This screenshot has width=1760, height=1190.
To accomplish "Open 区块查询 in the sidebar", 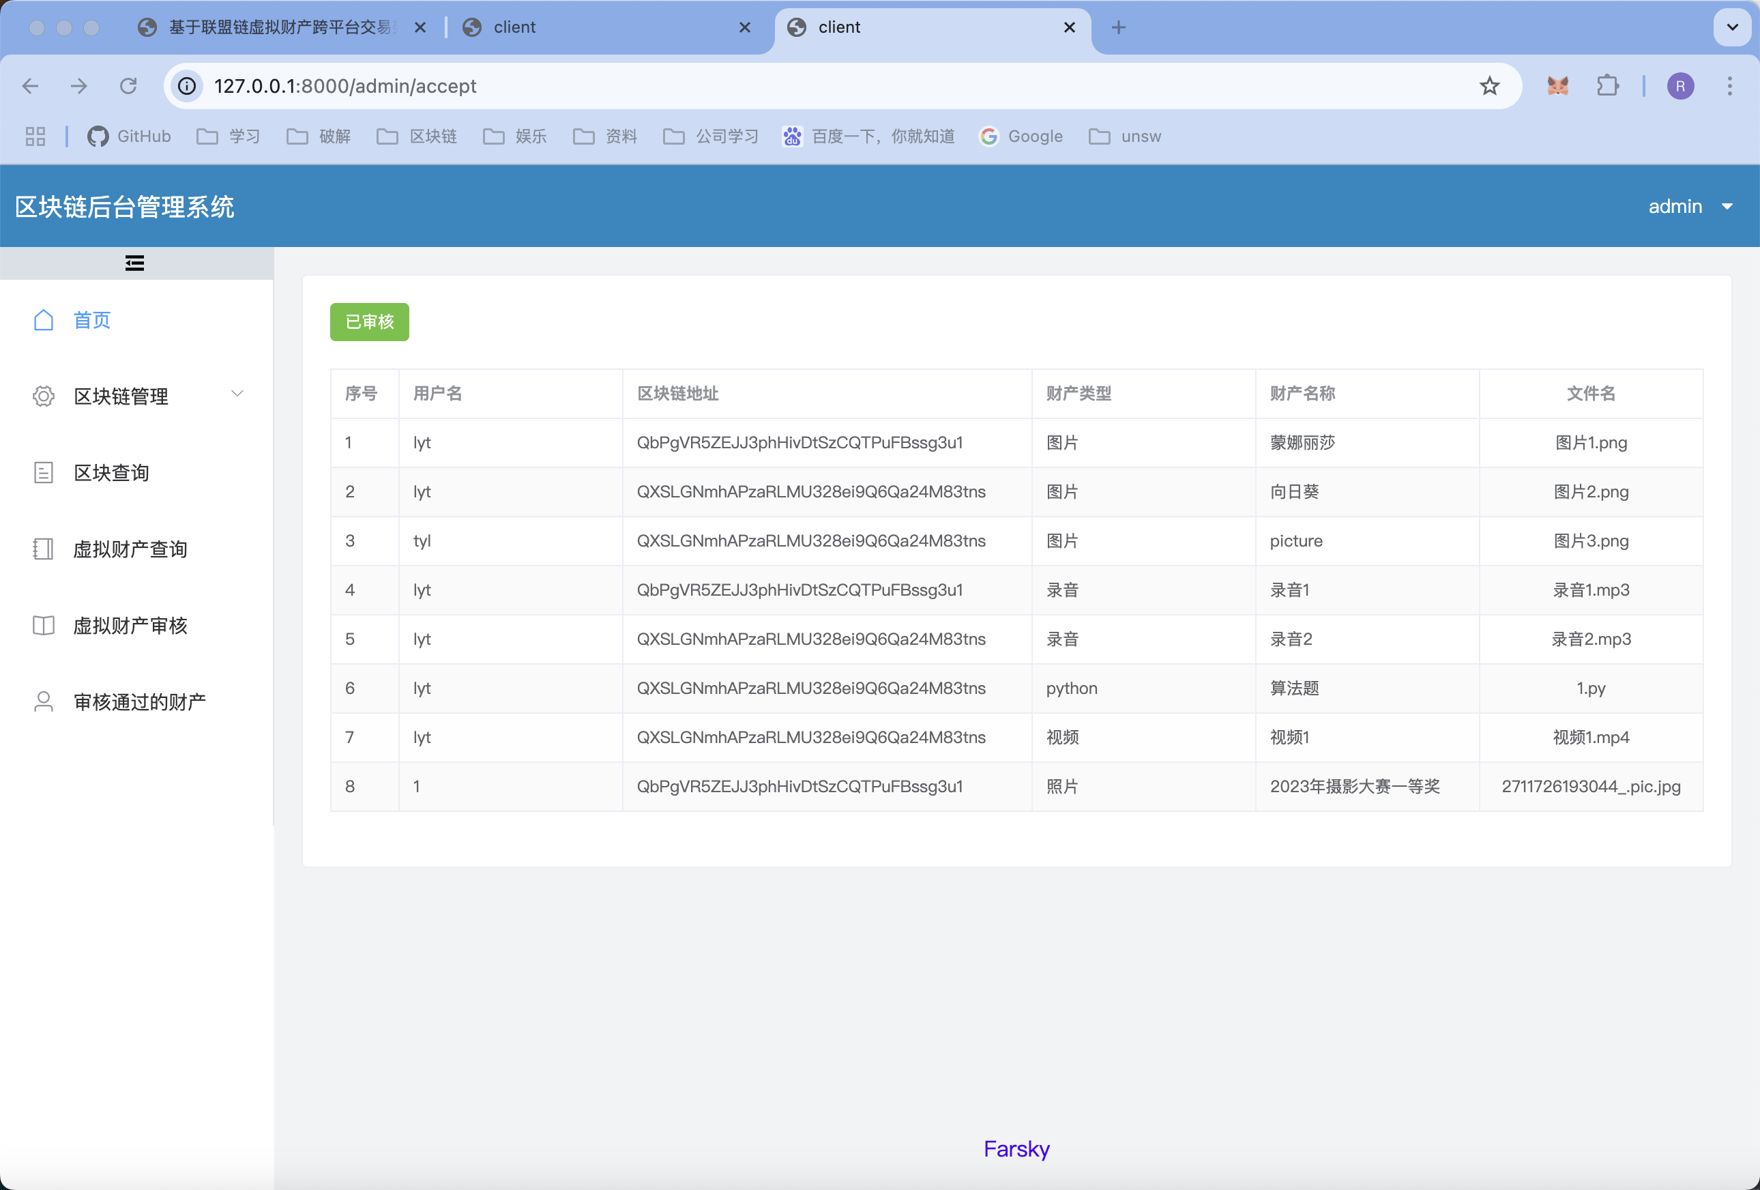I will (111, 473).
